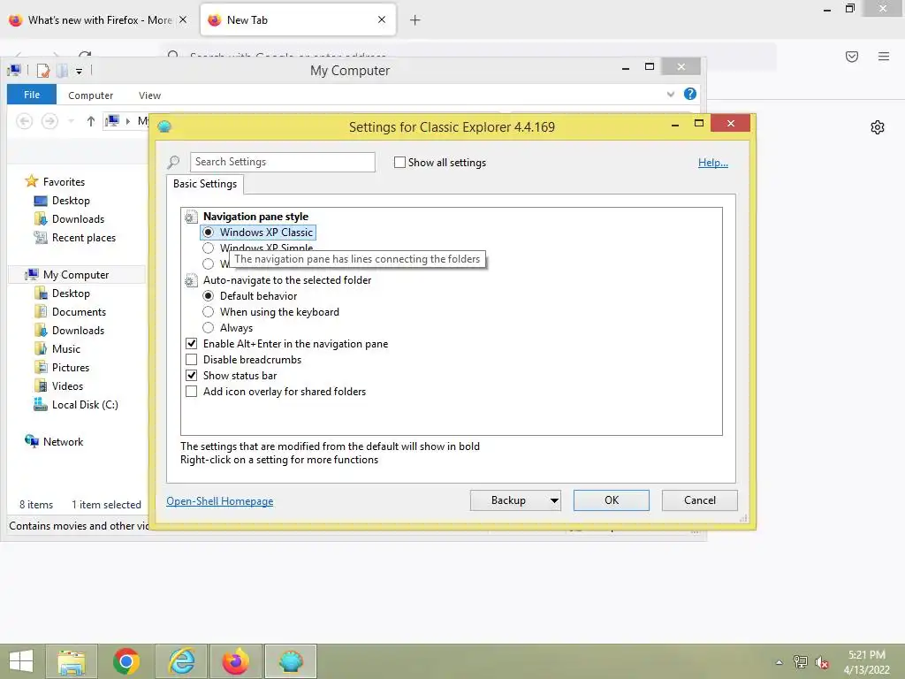Select Documents under My Computer

pos(70,312)
